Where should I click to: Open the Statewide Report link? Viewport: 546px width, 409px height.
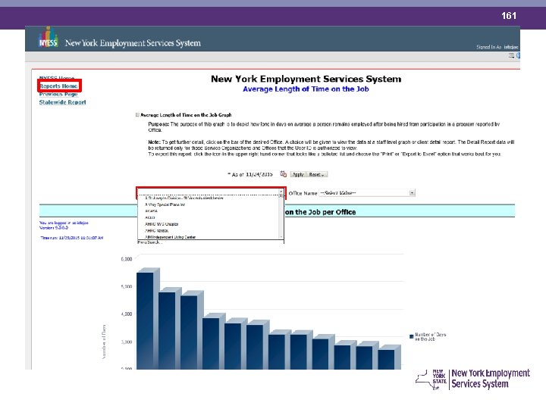62,102
